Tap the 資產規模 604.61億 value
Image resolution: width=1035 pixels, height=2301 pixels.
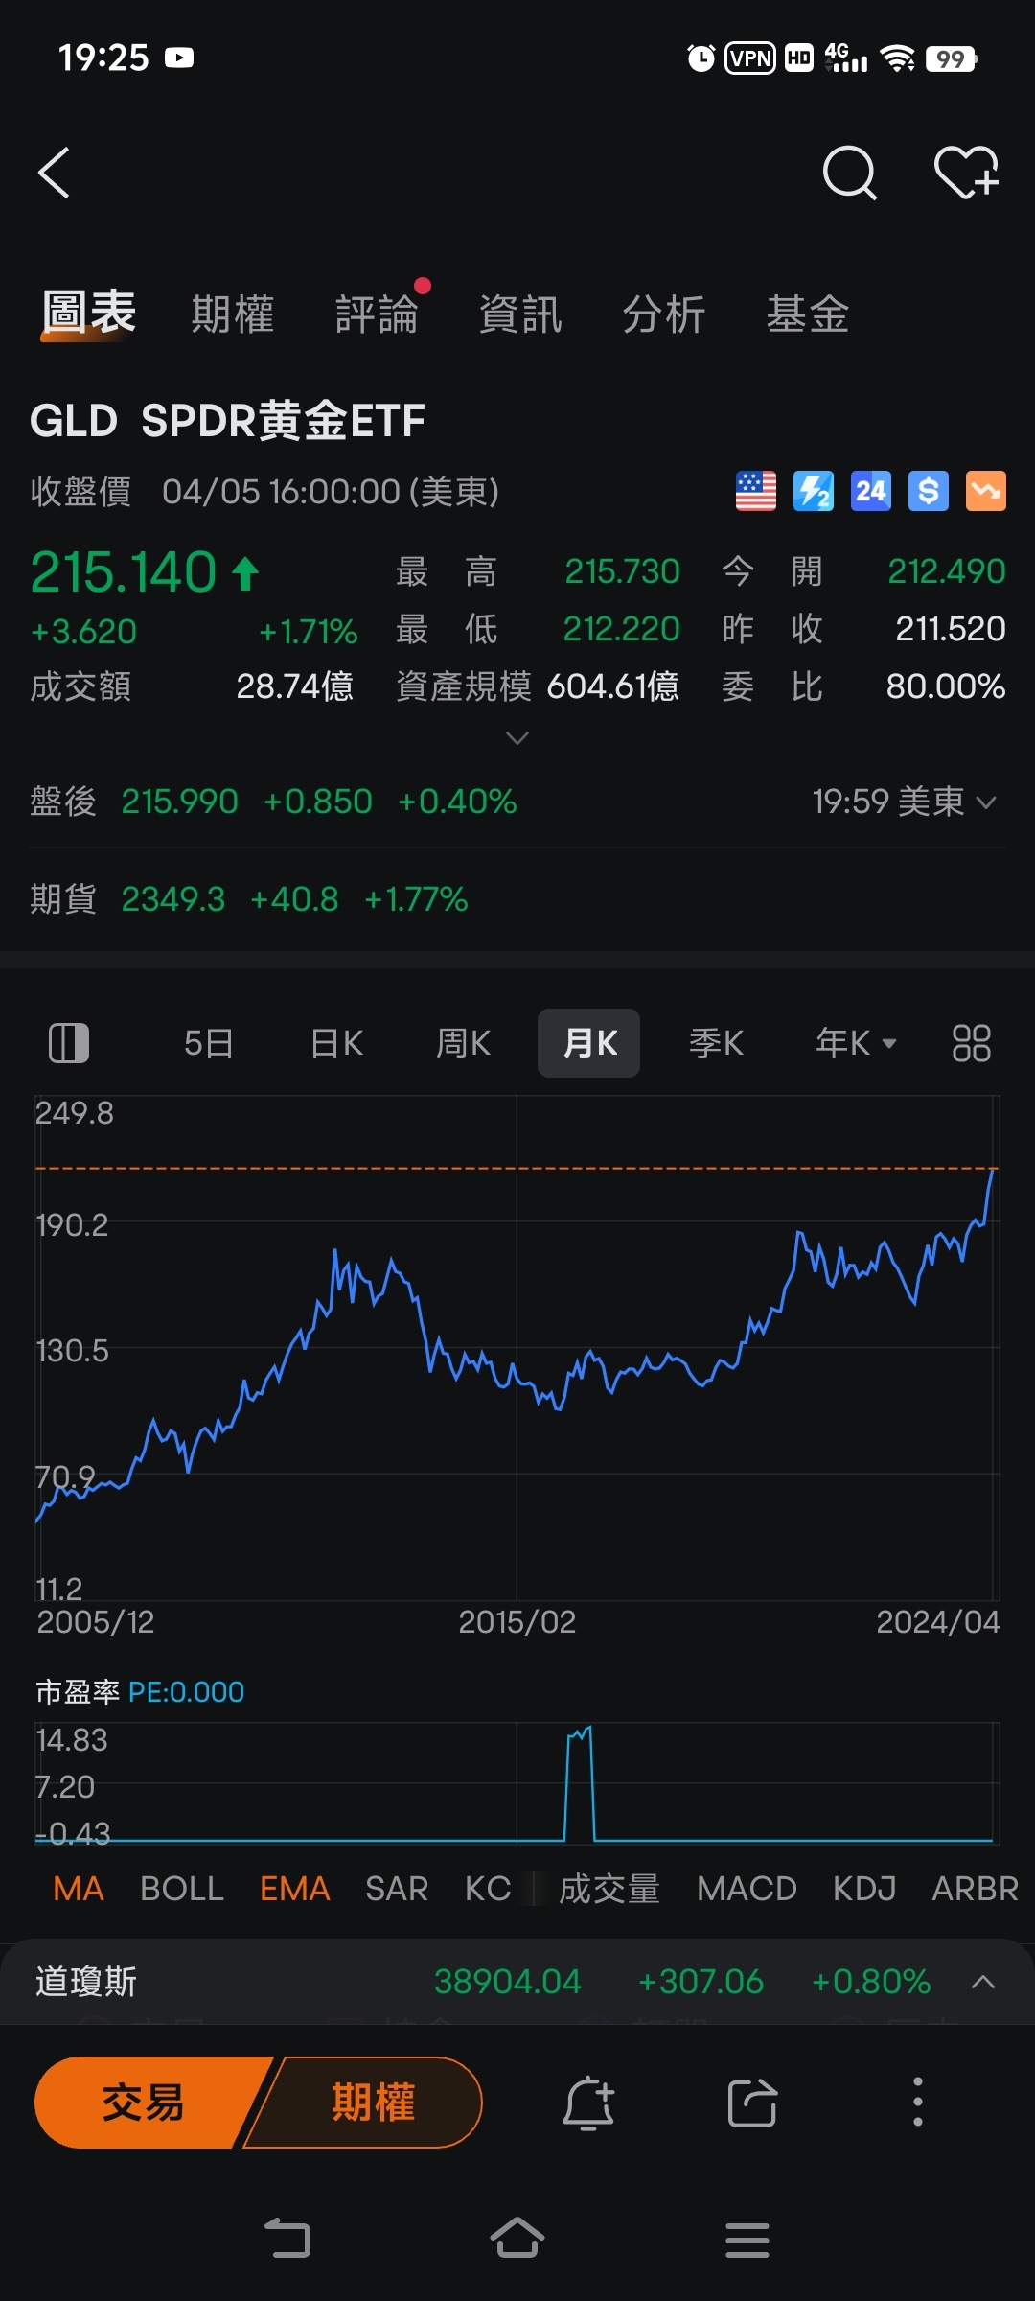[x=613, y=686]
